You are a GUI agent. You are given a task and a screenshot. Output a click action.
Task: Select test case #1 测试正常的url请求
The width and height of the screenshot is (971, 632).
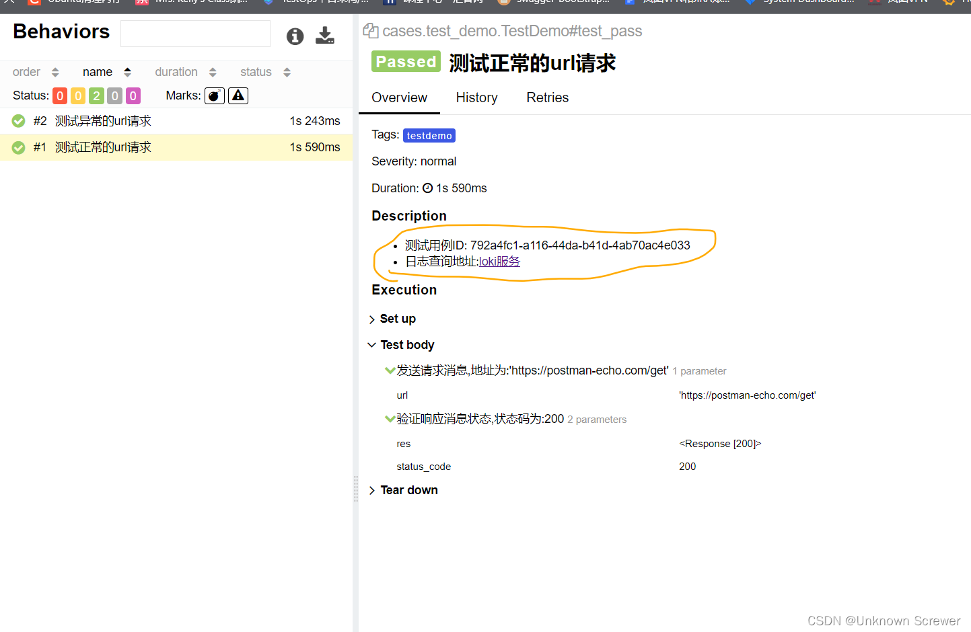coord(176,147)
